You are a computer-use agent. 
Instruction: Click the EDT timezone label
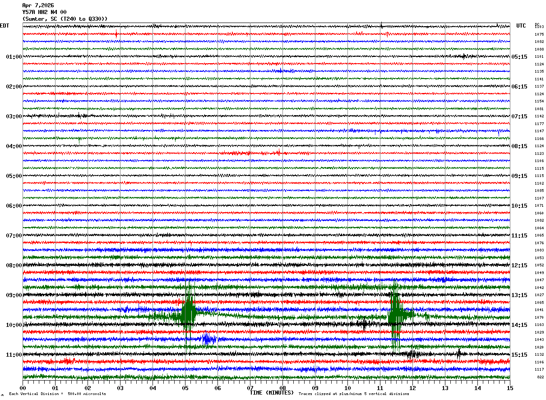click(x=4, y=26)
